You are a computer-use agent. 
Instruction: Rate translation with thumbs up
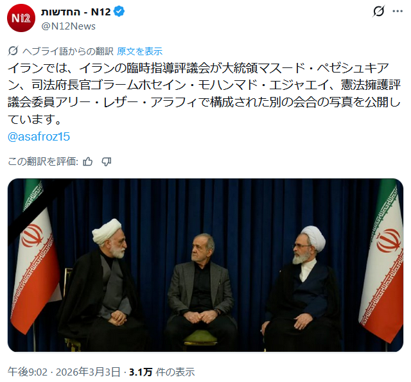pos(87,162)
